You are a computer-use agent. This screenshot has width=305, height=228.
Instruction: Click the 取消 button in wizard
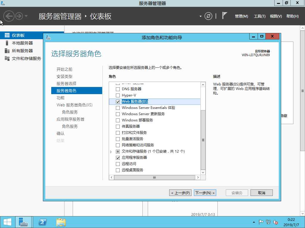coord(262,193)
